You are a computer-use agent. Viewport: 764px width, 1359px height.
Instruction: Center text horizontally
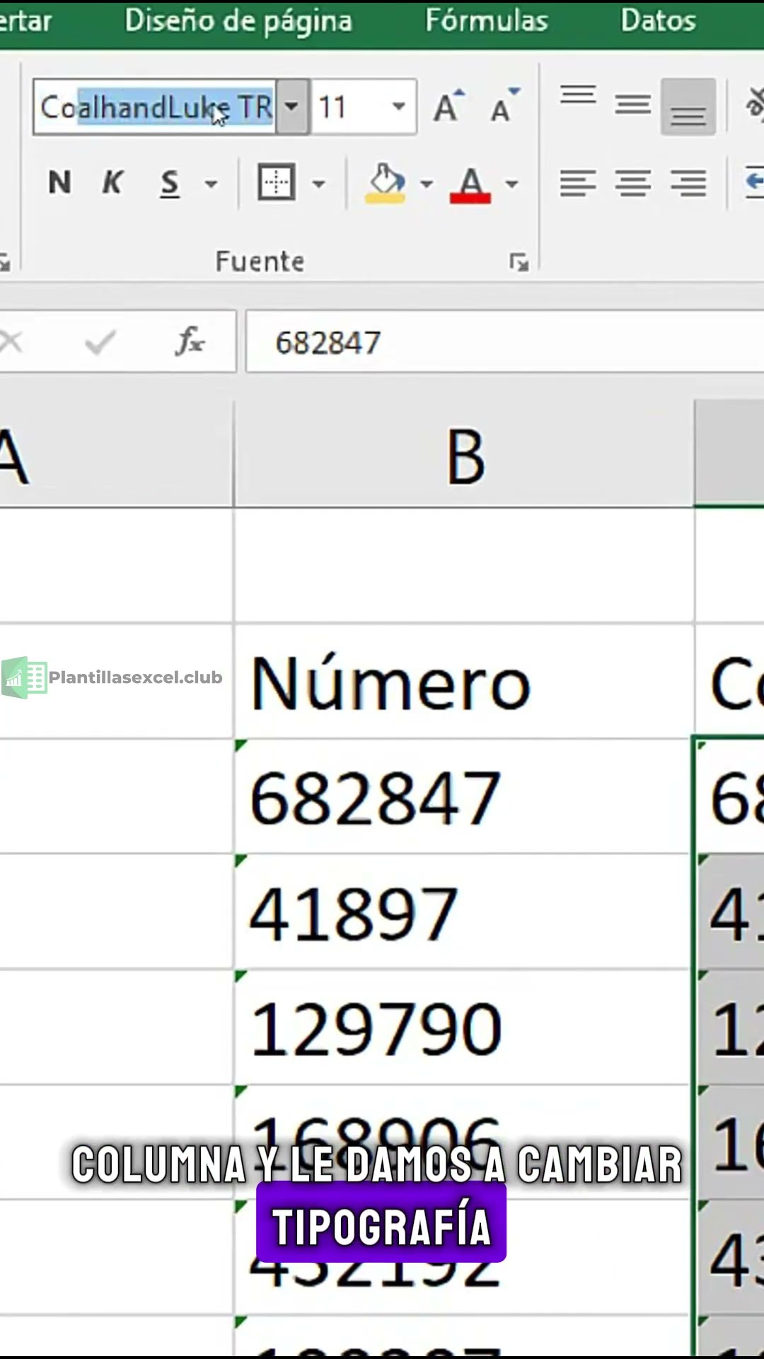tap(633, 183)
